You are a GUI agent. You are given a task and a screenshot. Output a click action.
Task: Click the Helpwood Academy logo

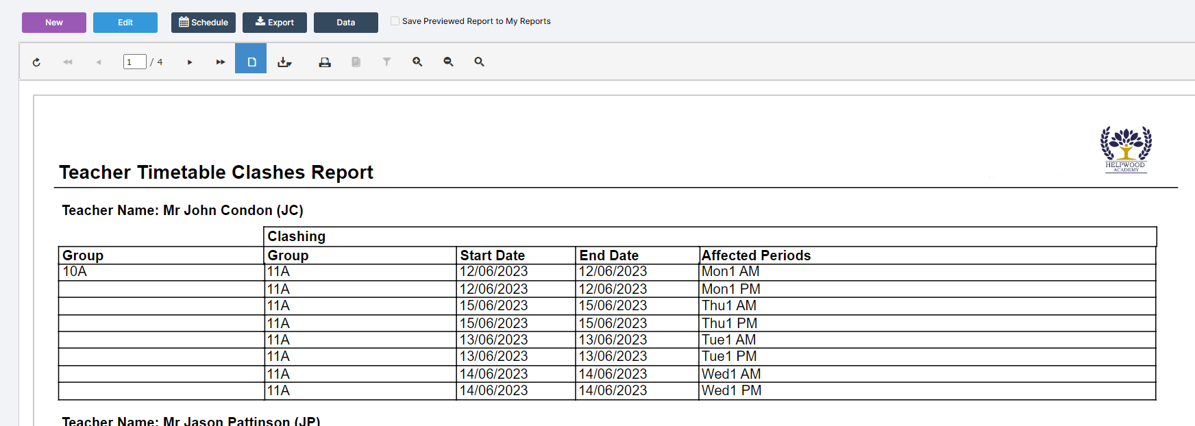[1125, 150]
